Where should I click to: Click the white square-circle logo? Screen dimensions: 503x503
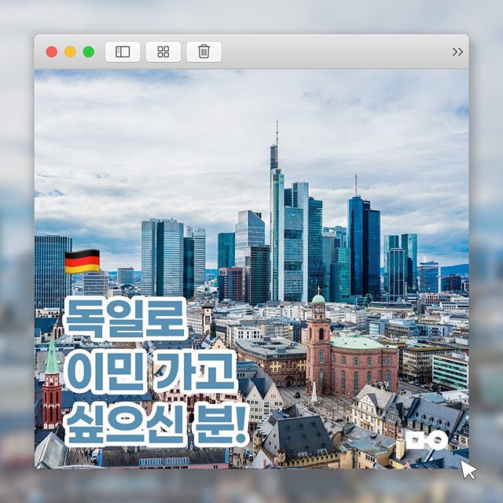click(x=427, y=440)
